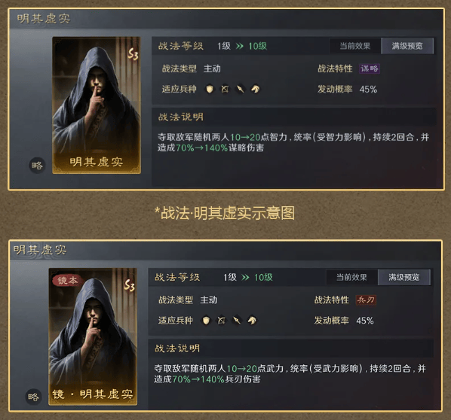
Task: Click the cavalry horse icon in top panel
Action: point(256,90)
